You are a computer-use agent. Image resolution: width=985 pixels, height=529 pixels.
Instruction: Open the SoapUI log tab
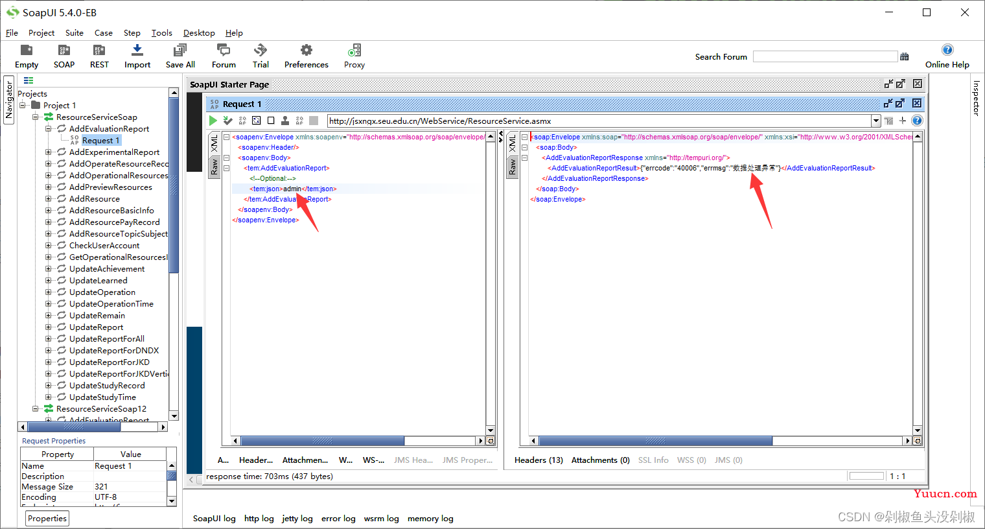[x=214, y=518]
